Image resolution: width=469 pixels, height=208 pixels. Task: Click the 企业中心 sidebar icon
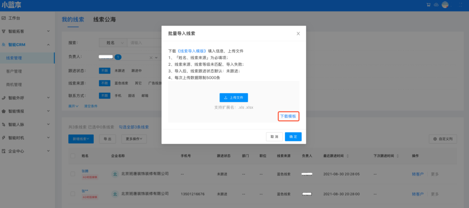(x=4, y=151)
